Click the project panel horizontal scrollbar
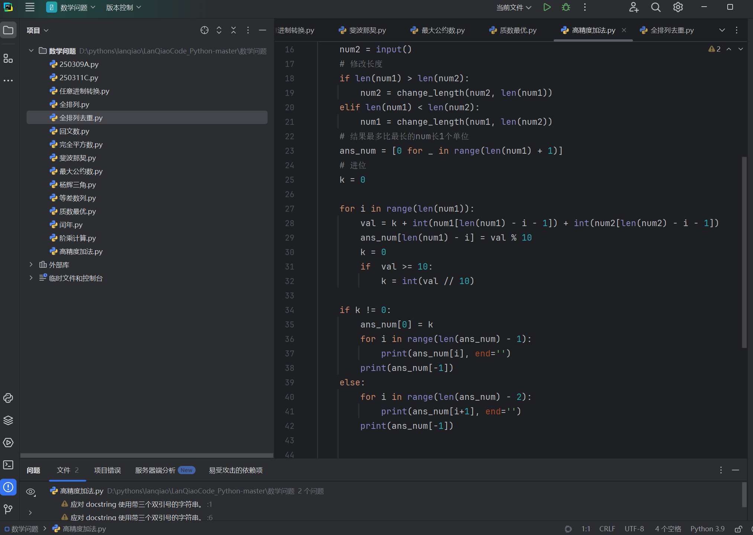The height and width of the screenshot is (535, 753). (x=147, y=455)
